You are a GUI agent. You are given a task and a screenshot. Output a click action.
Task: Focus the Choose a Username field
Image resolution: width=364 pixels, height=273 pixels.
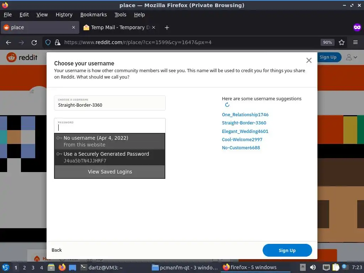coord(110,103)
